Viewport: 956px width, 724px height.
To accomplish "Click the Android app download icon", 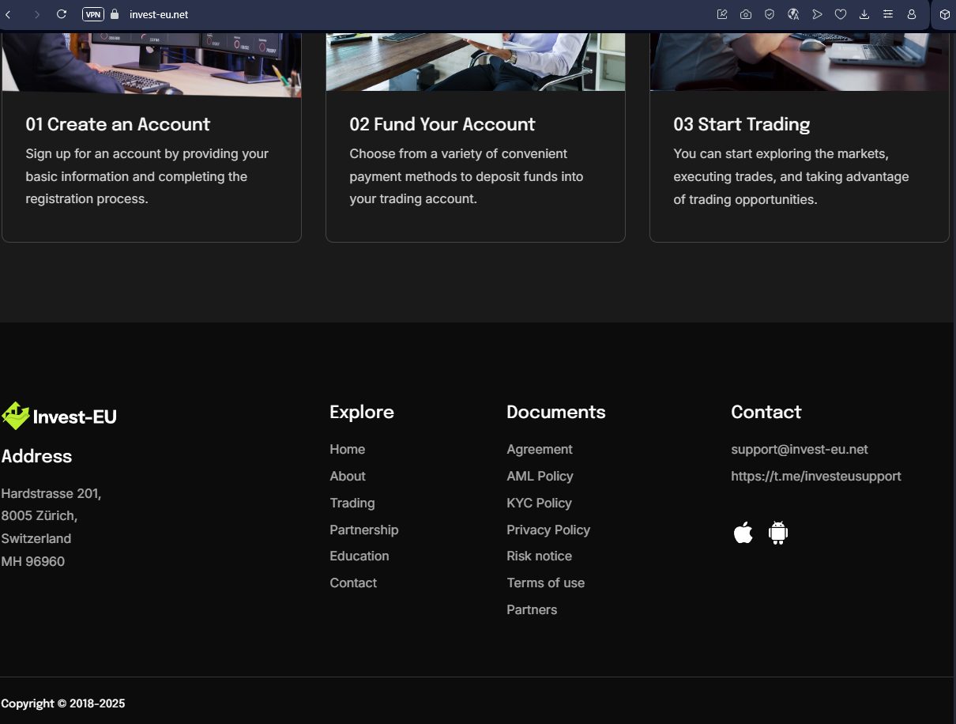I will (778, 534).
